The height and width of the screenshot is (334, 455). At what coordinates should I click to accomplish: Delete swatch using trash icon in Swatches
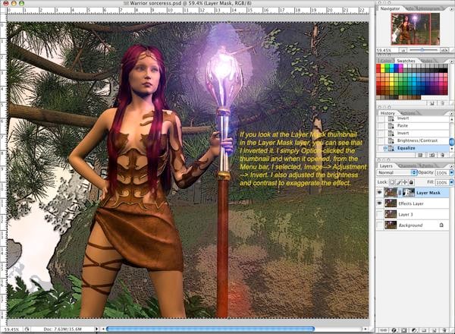coord(442,102)
